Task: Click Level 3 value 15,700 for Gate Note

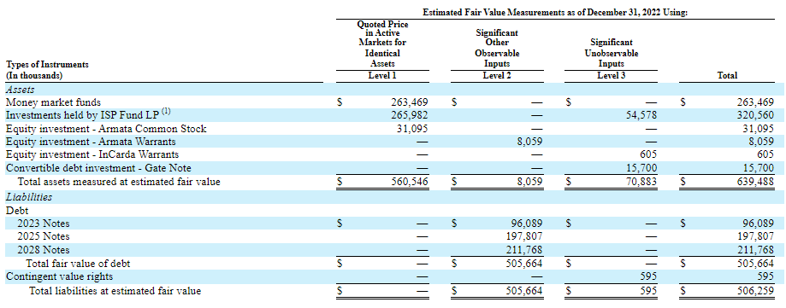Action: [x=641, y=168]
